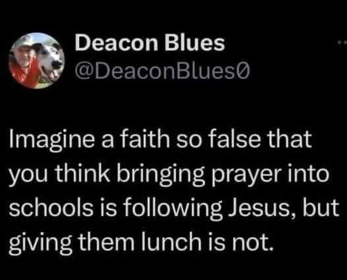Click the word 'think' in the tweet

pos(82,174)
